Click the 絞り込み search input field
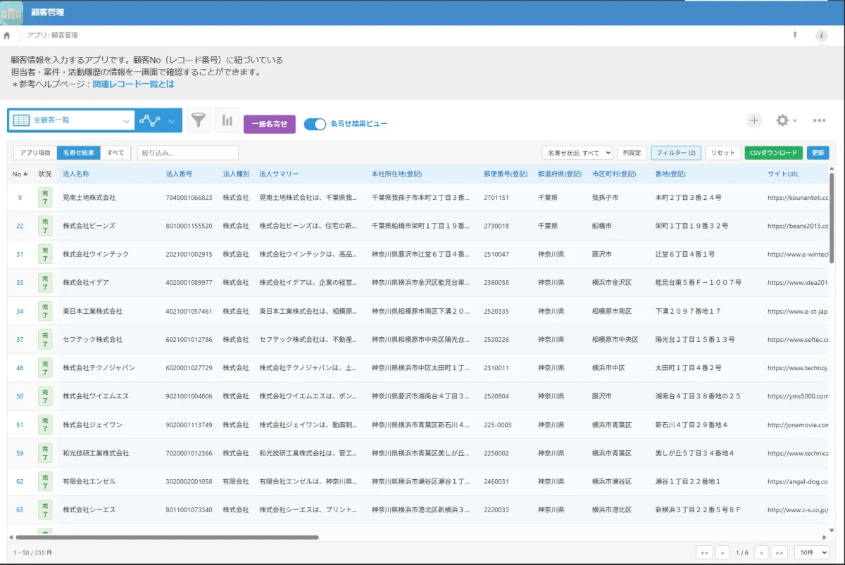Viewport: 845px width, 565px height. pyautogui.click(x=188, y=153)
